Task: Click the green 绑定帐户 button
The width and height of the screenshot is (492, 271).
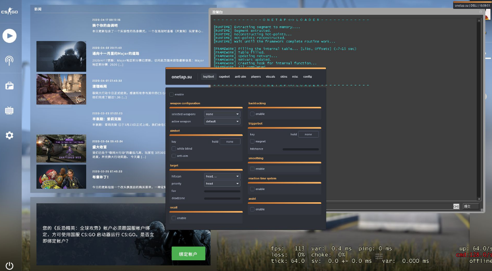Action: (x=188, y=254)
